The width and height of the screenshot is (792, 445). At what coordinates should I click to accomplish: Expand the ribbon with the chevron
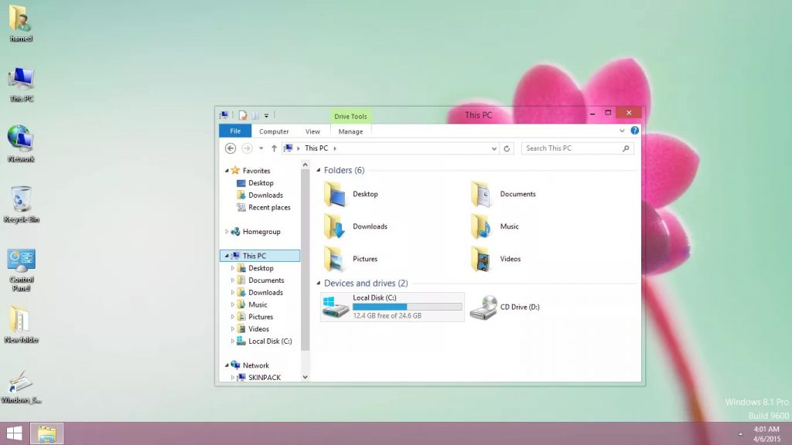(x=622, y=131)
